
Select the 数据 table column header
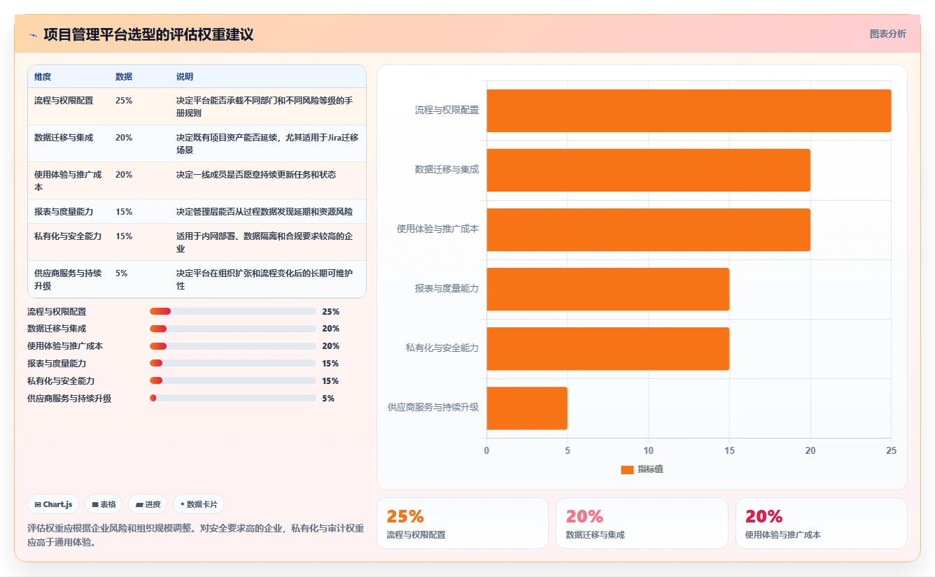tap(124, 76)
